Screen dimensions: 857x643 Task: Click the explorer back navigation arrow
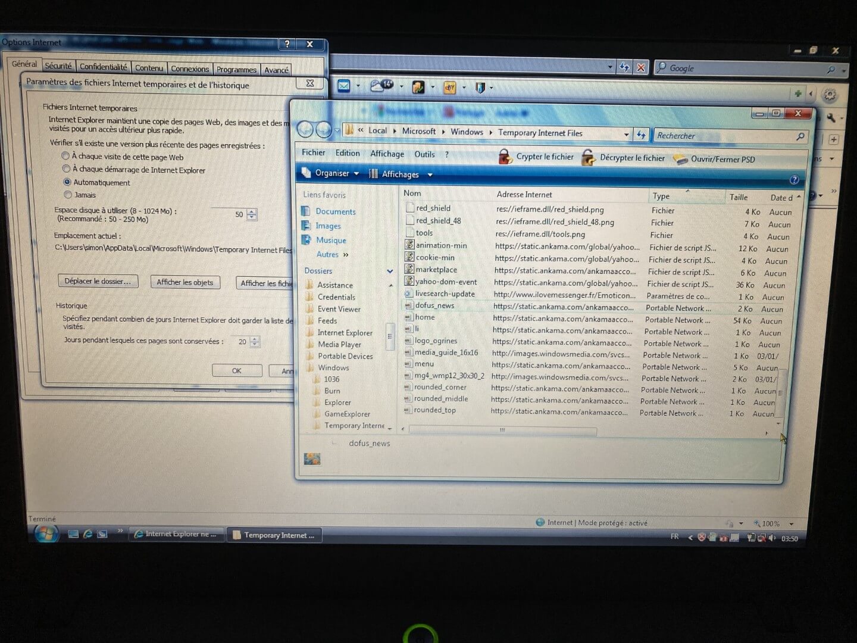pos(305,129)
